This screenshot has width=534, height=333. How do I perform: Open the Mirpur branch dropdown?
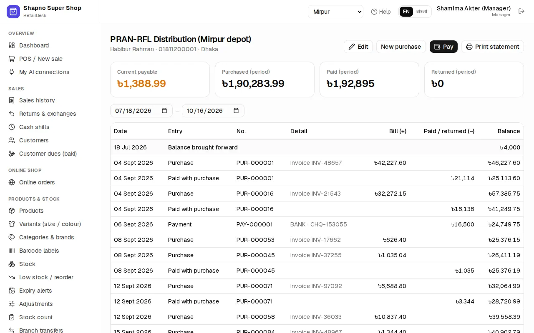pyautogui.click(x=335, y=12)
